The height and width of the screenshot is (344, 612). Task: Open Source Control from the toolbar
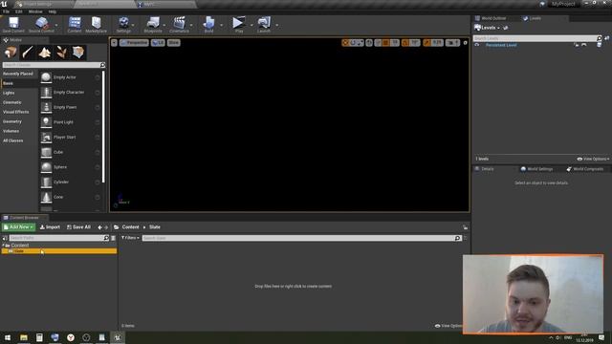coord(41,25)
